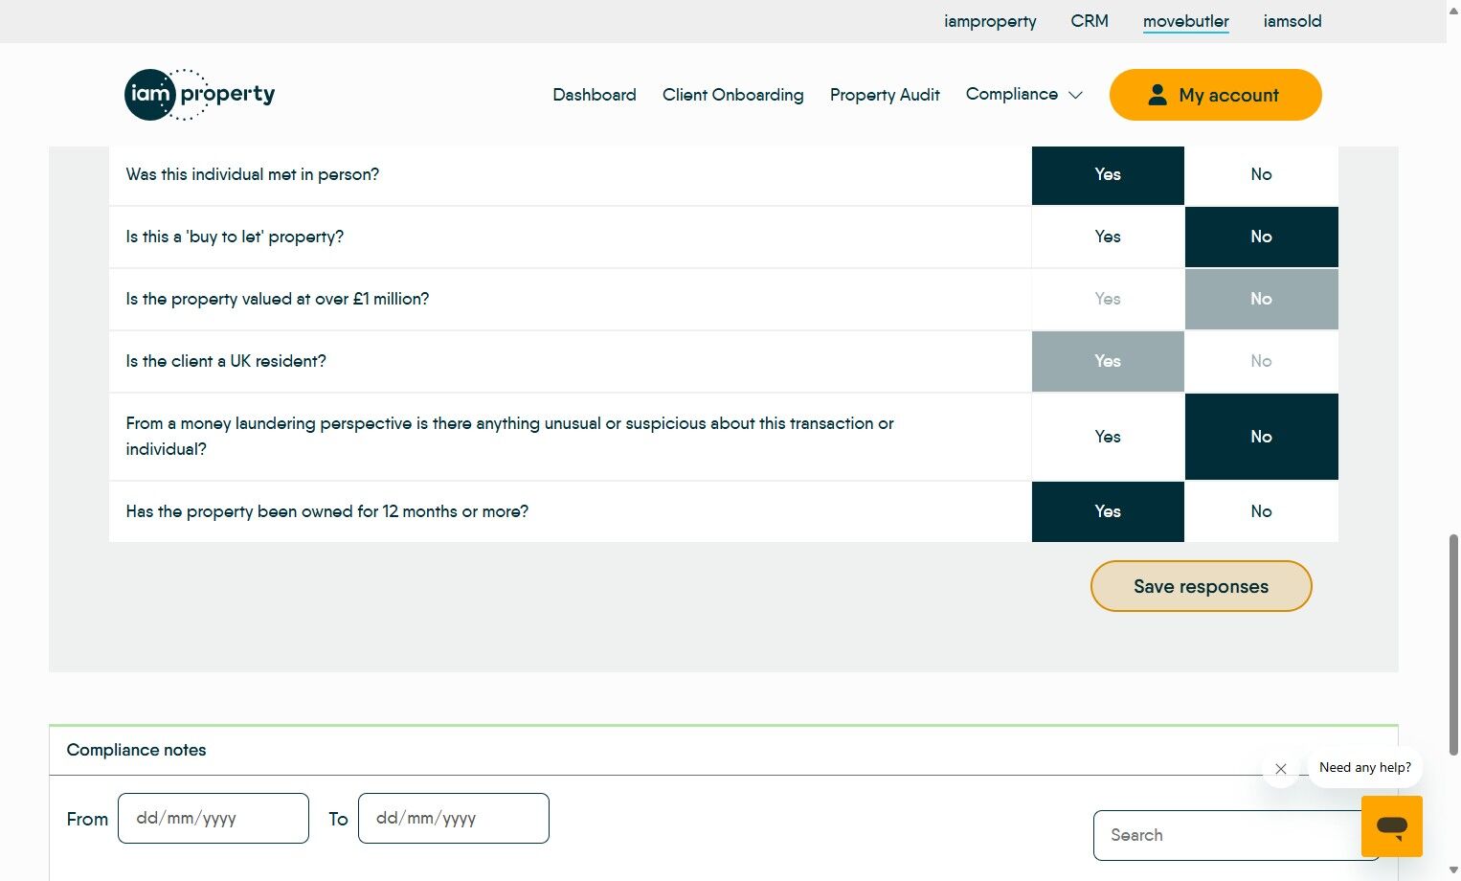
Task: Open the Property Audit page
Action: (885, 95)
